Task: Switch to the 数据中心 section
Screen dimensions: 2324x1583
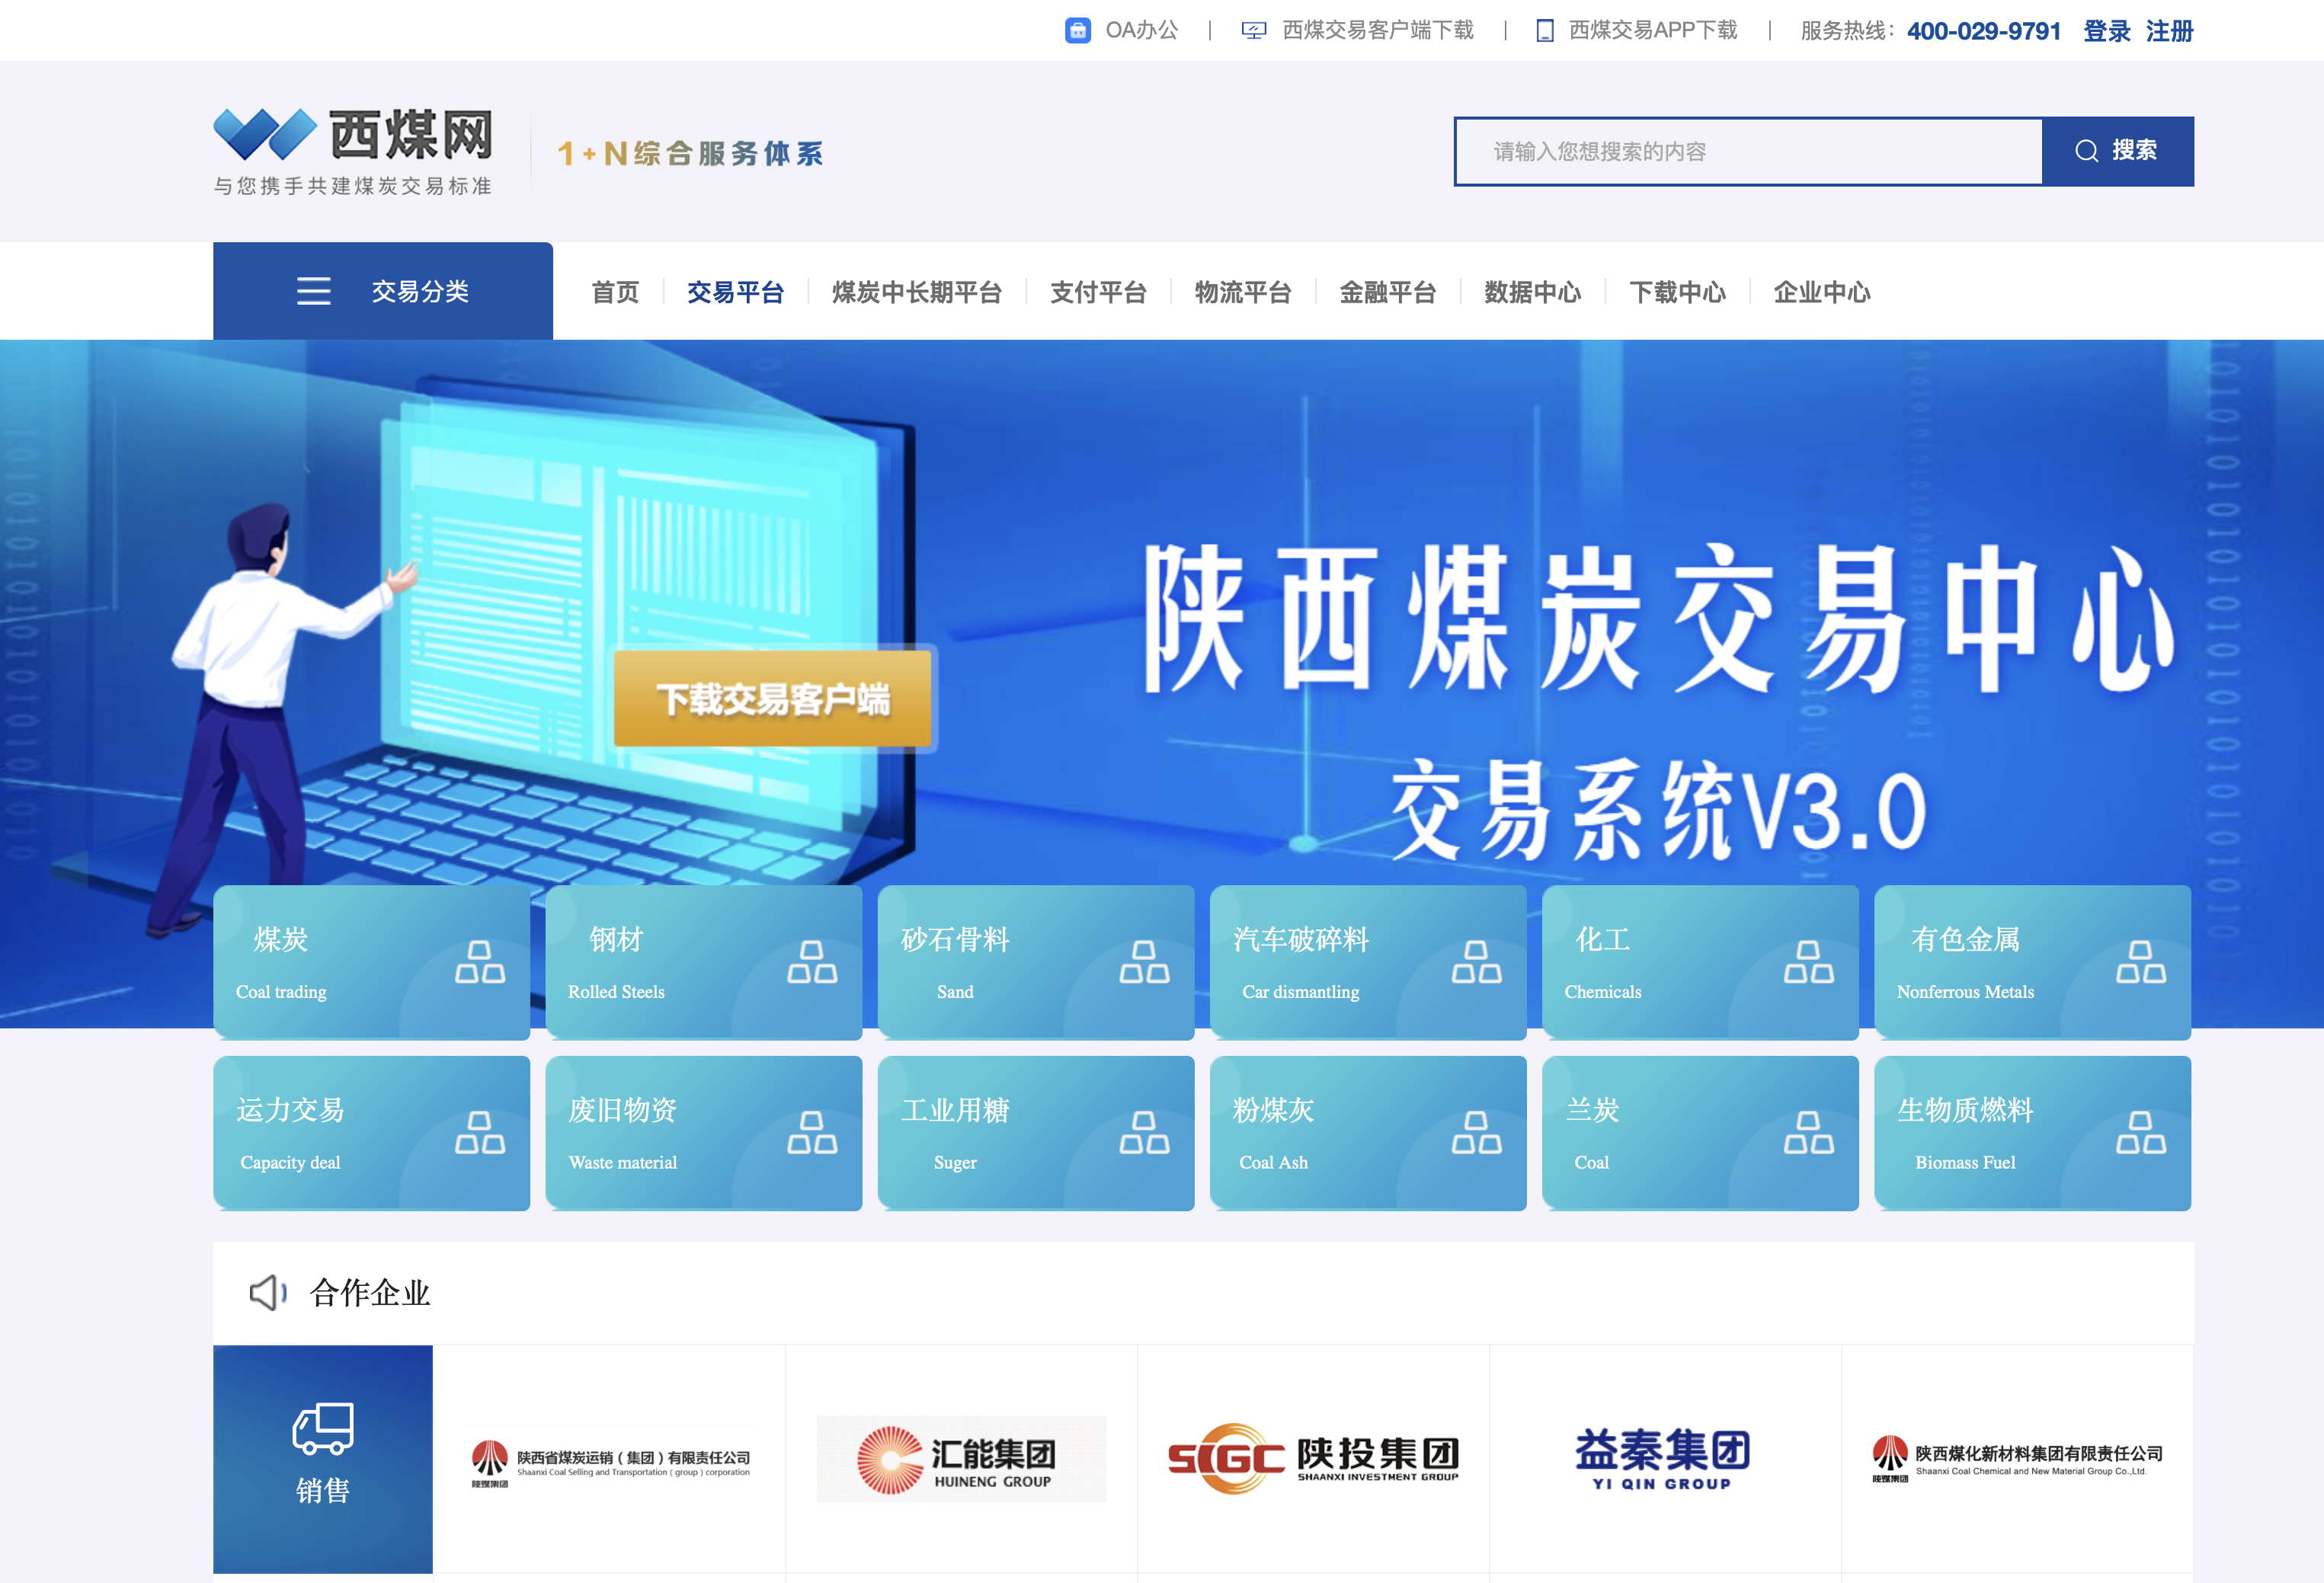Action: [x=1531, y=291]
